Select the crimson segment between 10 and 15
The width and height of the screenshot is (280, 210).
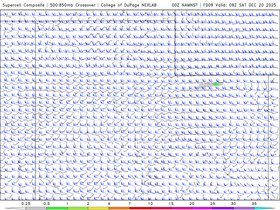161,208
